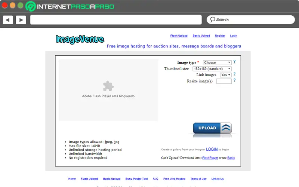Open the Login link in the top navigation

233,36
